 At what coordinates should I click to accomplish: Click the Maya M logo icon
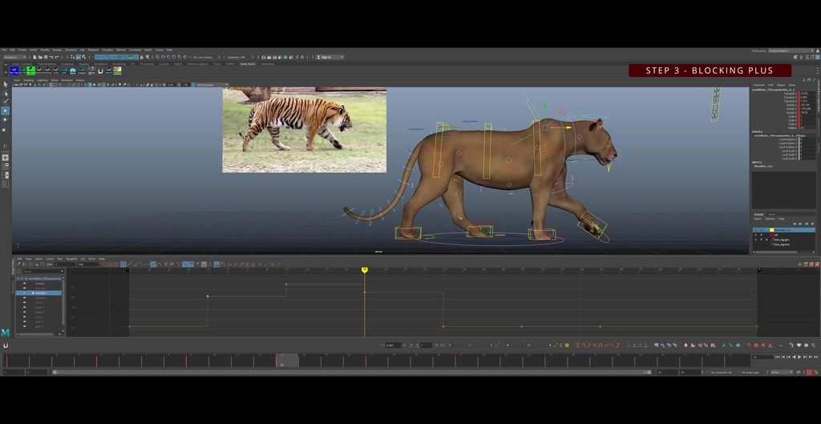(x=6, y=333)
